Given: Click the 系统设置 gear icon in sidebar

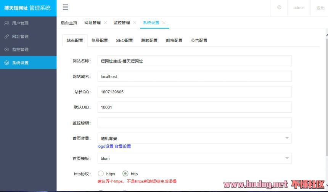Looking at the screenshot, I should (6, 63).
